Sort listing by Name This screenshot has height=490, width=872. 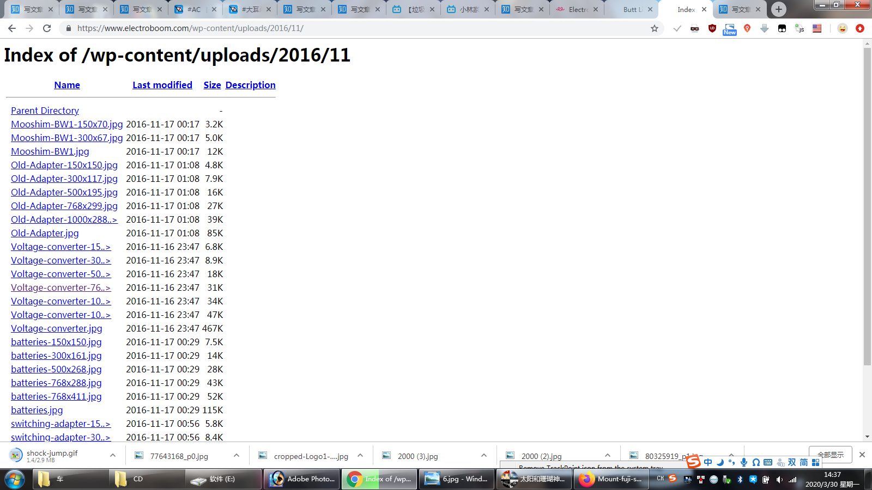[67, 85]
